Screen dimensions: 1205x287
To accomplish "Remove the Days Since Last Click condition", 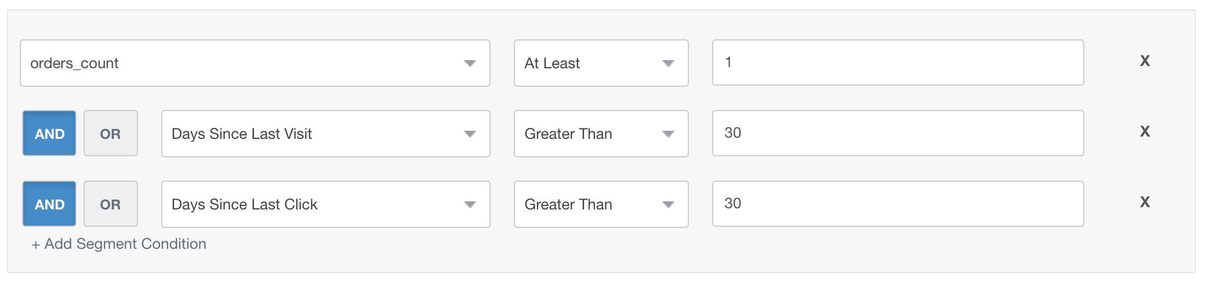I will [1144, 203].
